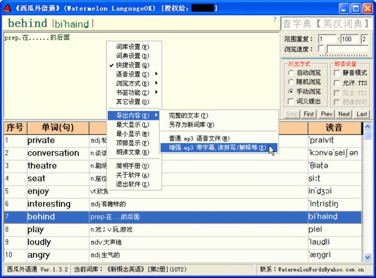Export 普通.mp3 语音文件
The width and height of the screenshot is (376, 278).
click(219, 138)
